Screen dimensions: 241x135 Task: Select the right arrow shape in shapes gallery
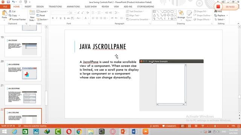165,15
